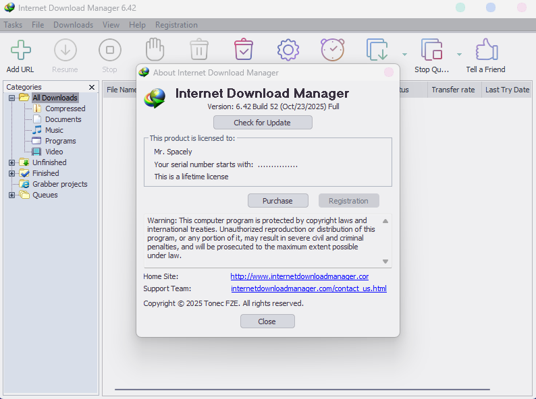Open Options via the gear icon
Viewport: 536px width, 399px height.
coord(288,50)
